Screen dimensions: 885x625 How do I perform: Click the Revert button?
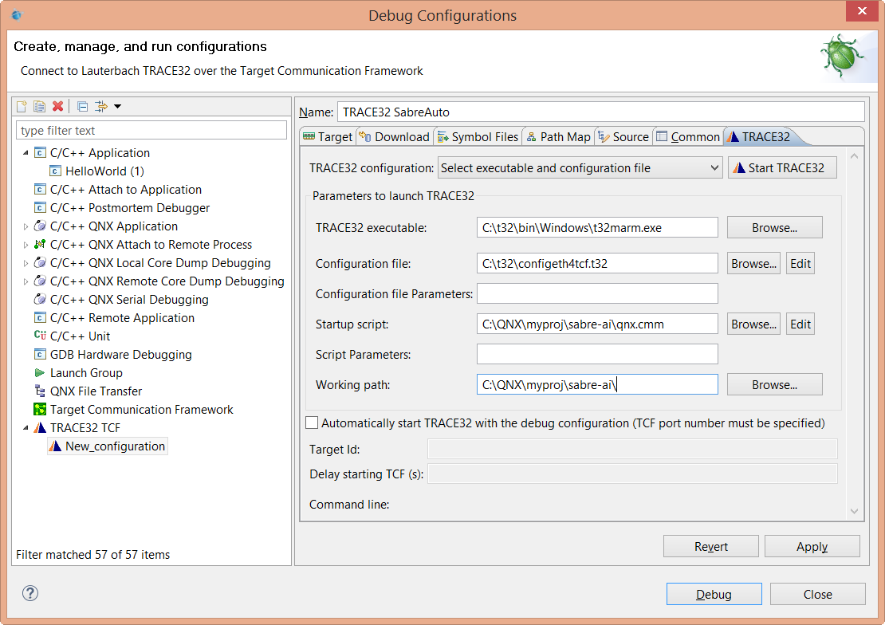click(x=710, y=547)
